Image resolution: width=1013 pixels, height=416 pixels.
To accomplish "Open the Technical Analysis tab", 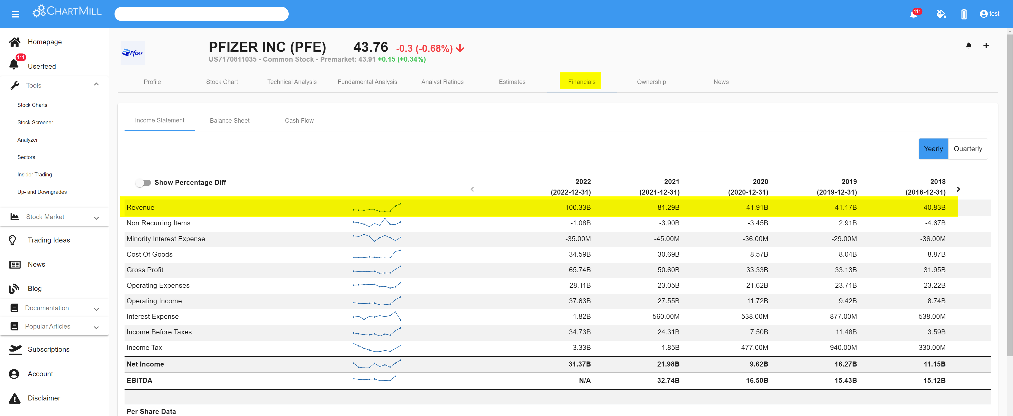I will click(292, 82).
